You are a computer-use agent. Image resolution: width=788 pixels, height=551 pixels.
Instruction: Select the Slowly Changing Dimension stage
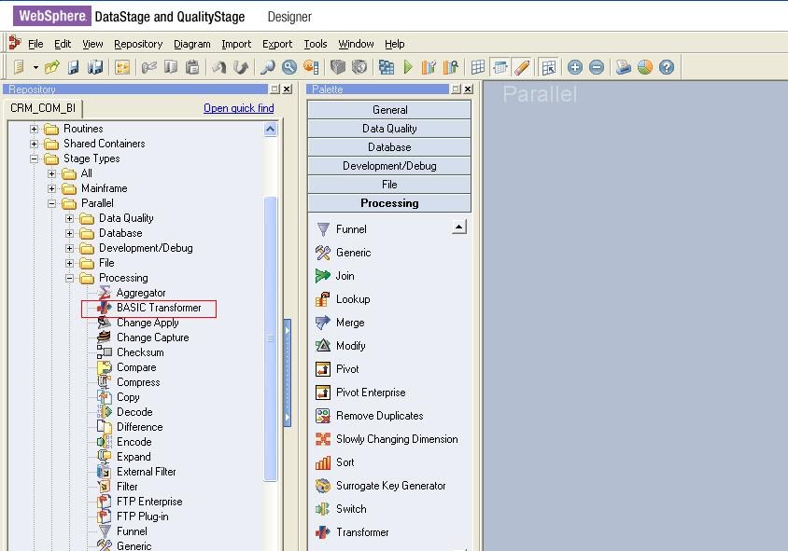[x=395, y=438]
